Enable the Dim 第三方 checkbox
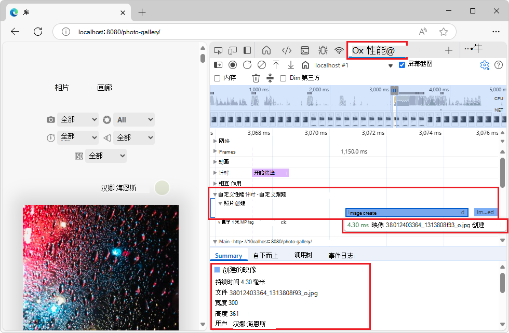This screenshot has width=509, height=333. (283, 78)
